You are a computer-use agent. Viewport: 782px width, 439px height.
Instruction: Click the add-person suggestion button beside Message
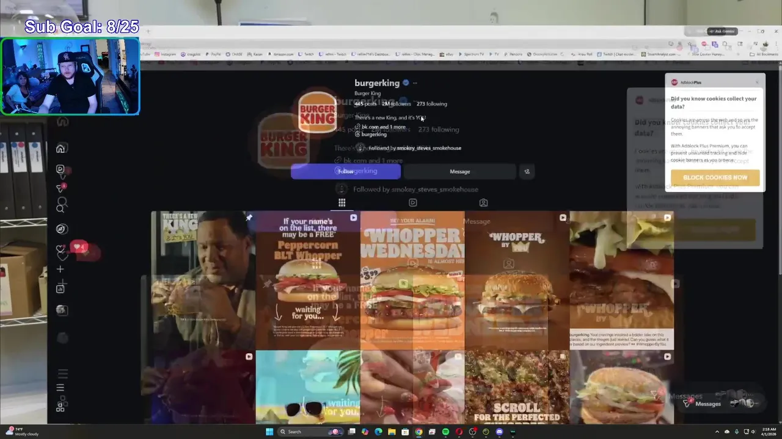coord(527,171)
